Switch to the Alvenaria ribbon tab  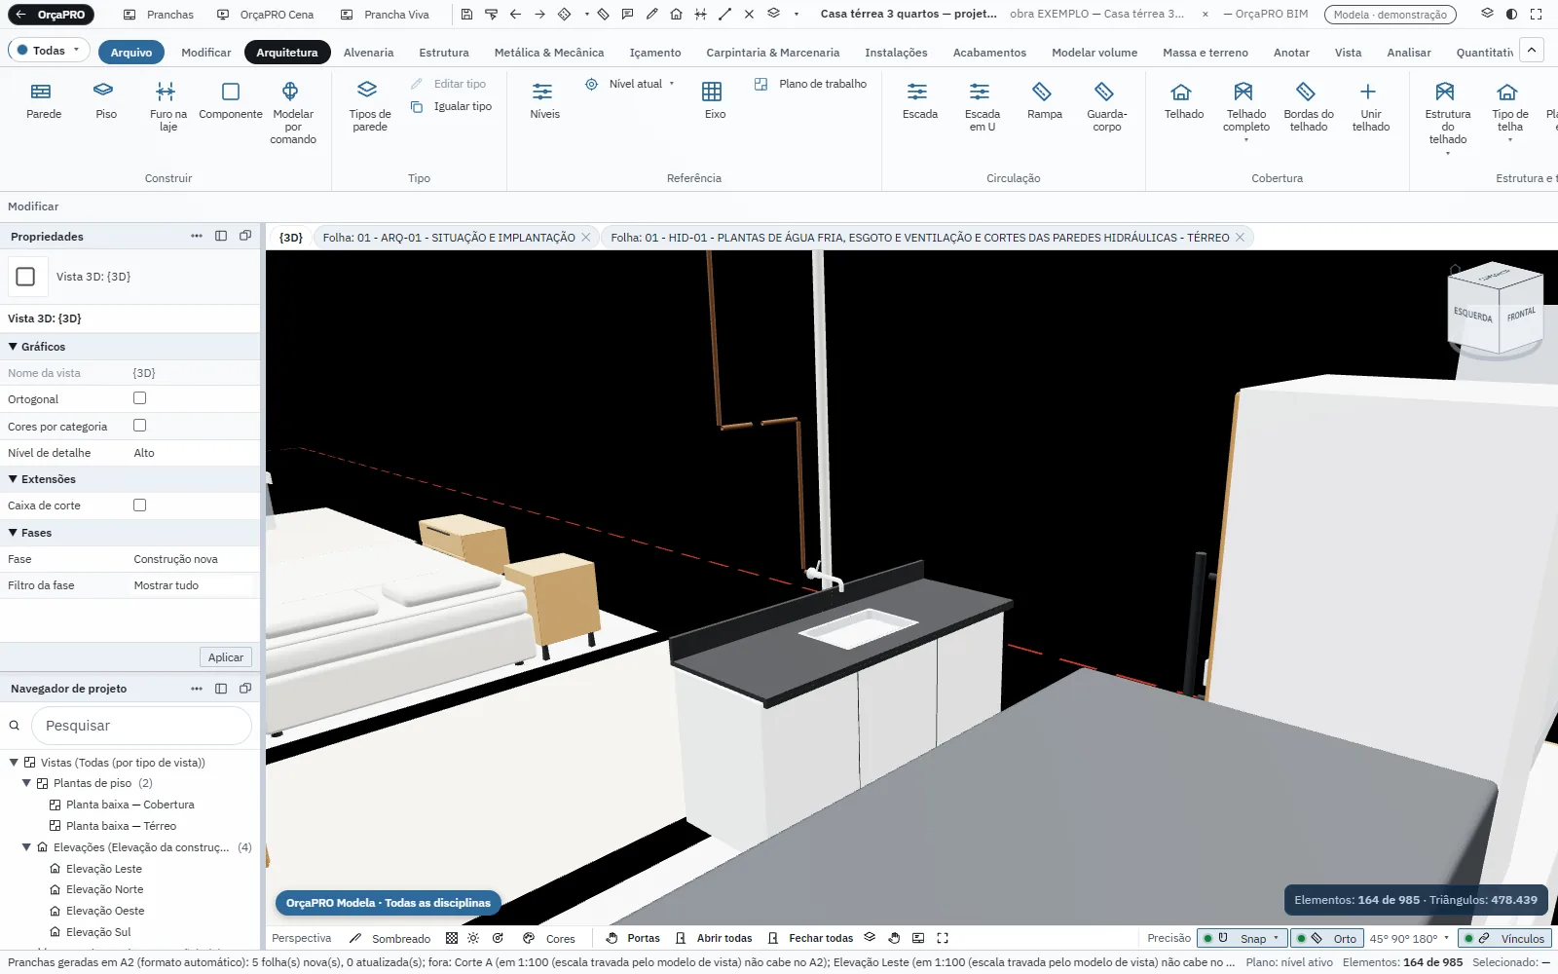click(x=368, y=53)
